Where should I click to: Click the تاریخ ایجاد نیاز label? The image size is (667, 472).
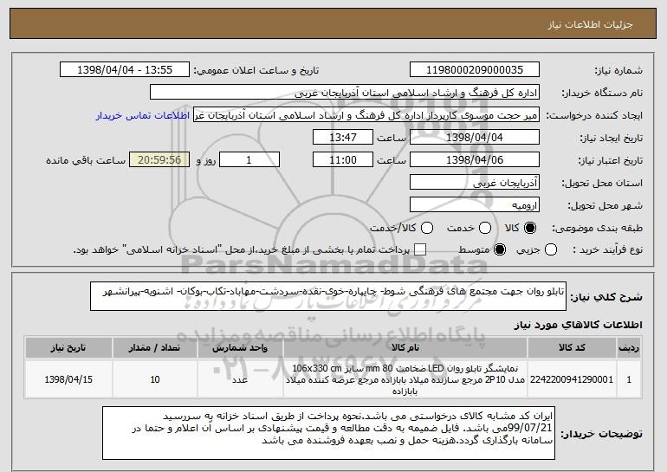point(611,139)
